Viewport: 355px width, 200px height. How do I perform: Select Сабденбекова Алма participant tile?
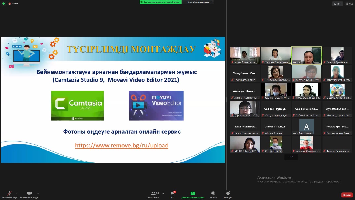coord(306,109)
